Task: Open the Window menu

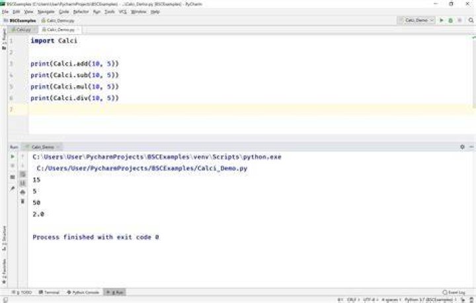Action: (x=138, y=12)
